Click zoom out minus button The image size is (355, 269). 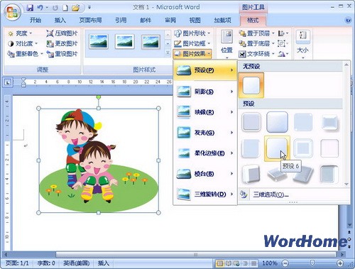[285, 263]
